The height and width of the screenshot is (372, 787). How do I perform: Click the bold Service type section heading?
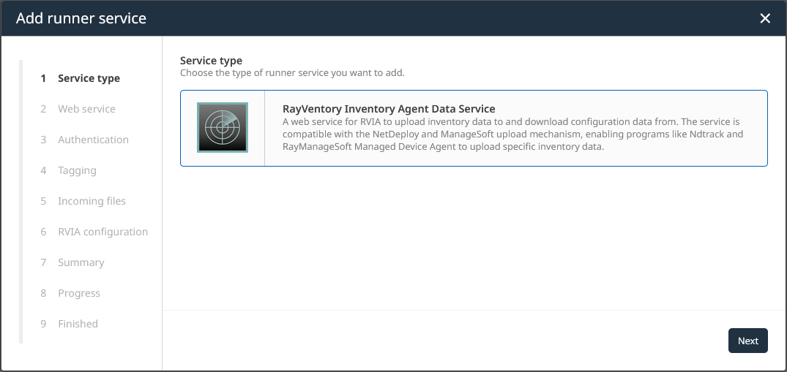point(211,61)
